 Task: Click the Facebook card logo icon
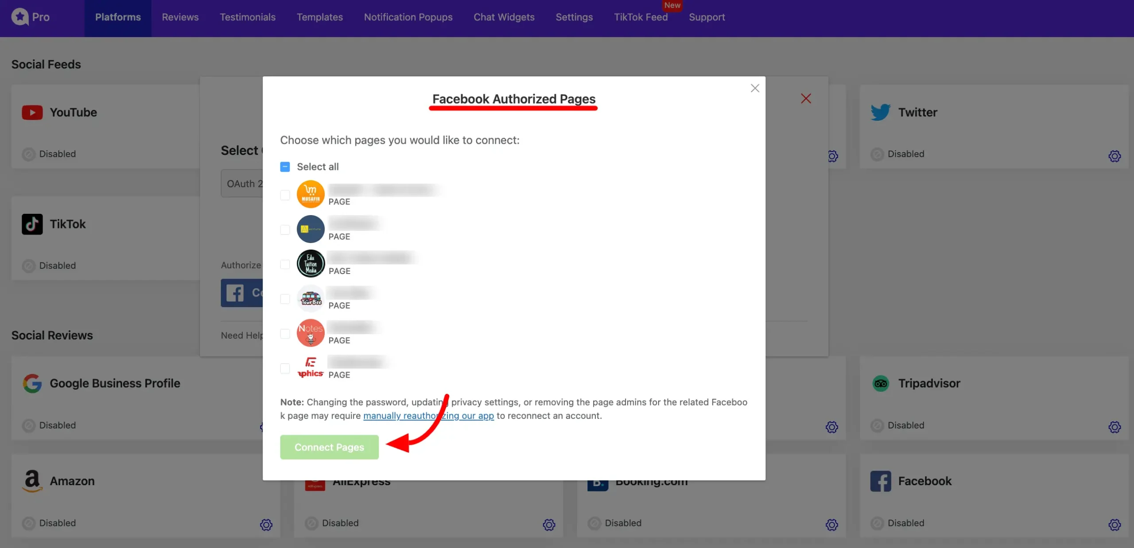(880, 481)
